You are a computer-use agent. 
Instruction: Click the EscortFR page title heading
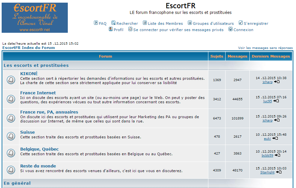pos(181,6)
